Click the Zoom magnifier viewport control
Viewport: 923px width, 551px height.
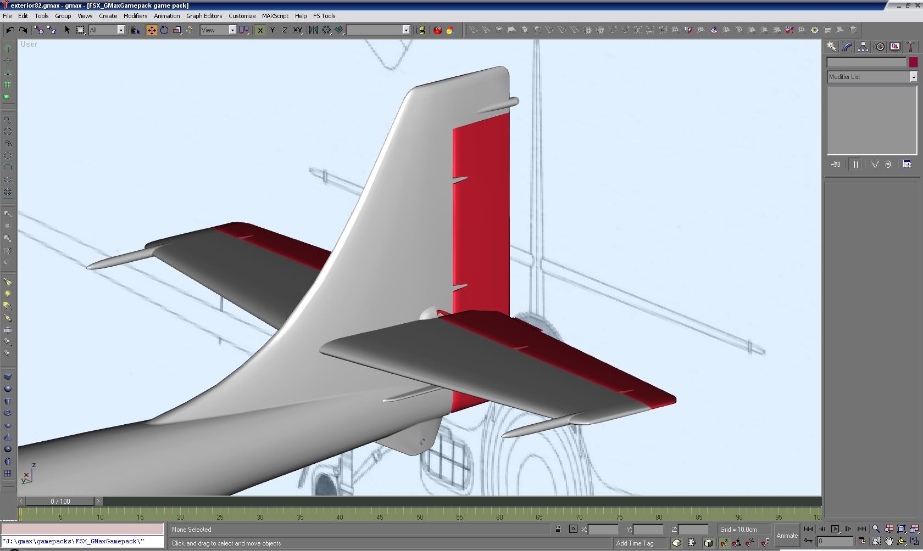coord(876,529)
